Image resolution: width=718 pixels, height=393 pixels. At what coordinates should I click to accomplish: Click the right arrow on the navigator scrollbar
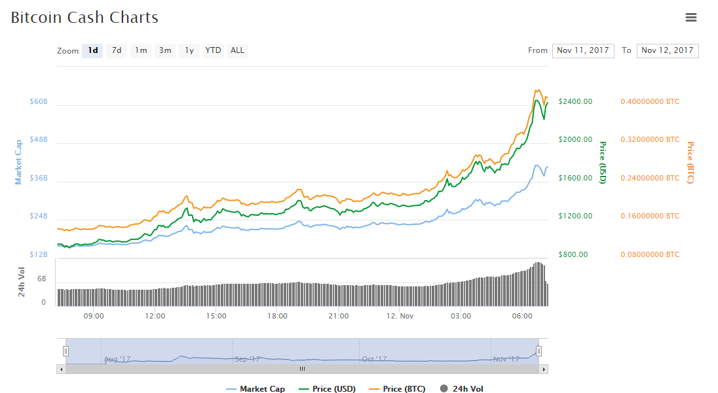544,369
